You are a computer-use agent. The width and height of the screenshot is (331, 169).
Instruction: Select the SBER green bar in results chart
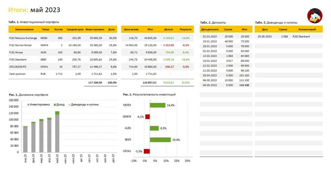[x=160, y=140]
